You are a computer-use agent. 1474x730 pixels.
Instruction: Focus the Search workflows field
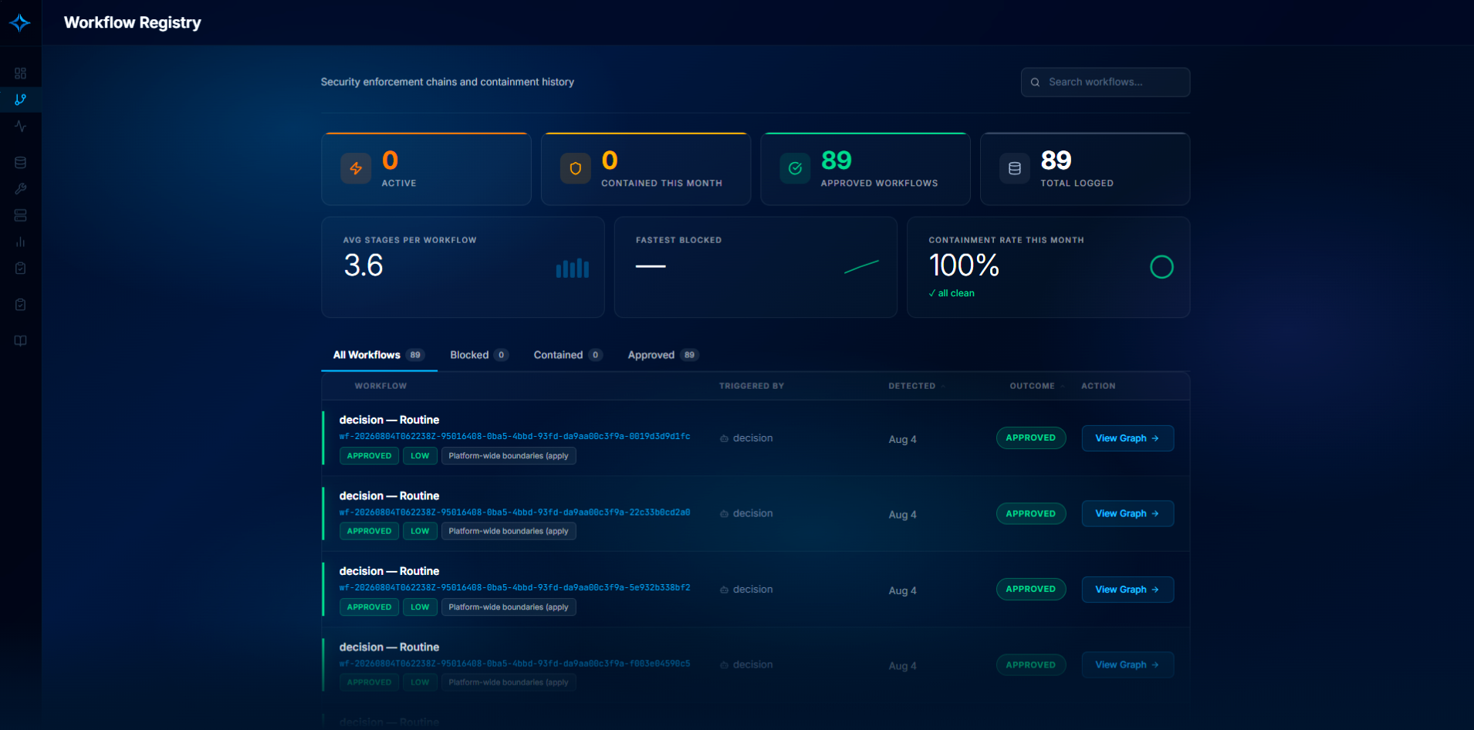[1105, 83]
